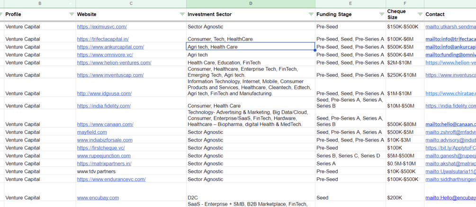Open the Funding Stage filter icon
This screenshot has height=207, width=476.
[382, 15]
